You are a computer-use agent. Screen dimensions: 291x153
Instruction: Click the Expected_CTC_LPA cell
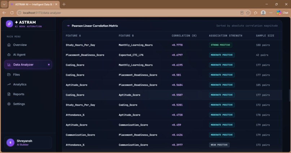131,55
